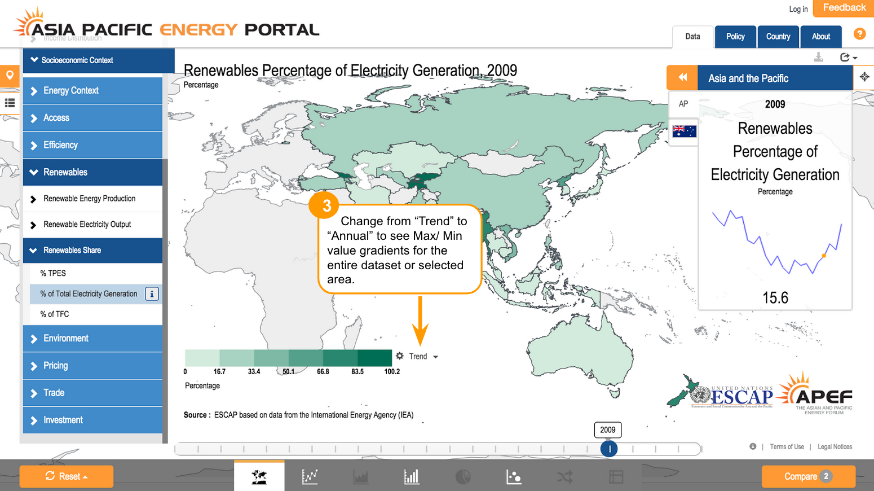This screenshot has height=491, width=874.
Task: Open the scatter plot view
Action: (514, 476)
